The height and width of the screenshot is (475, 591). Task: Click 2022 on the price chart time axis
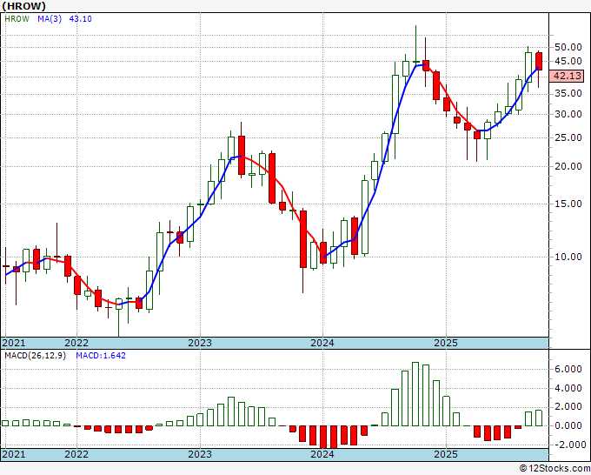76,343
